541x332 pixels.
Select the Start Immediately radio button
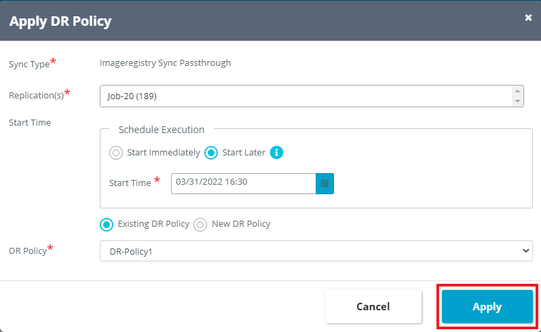(x=116, y=153)
